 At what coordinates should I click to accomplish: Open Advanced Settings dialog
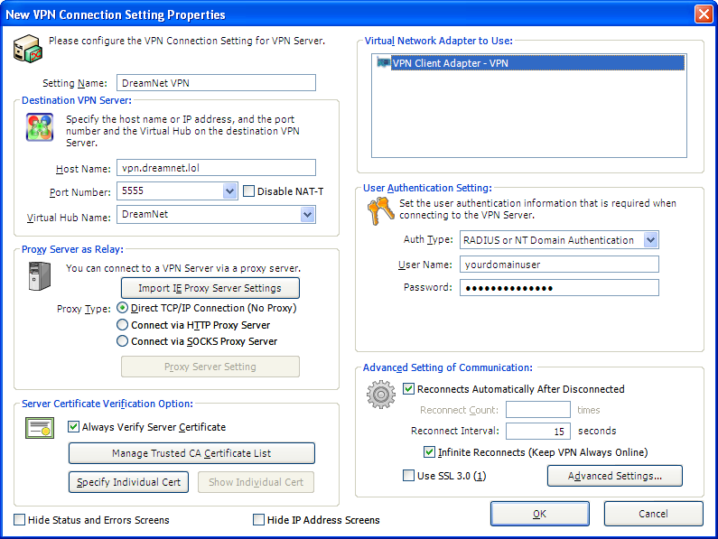click(x=615, y=476)
